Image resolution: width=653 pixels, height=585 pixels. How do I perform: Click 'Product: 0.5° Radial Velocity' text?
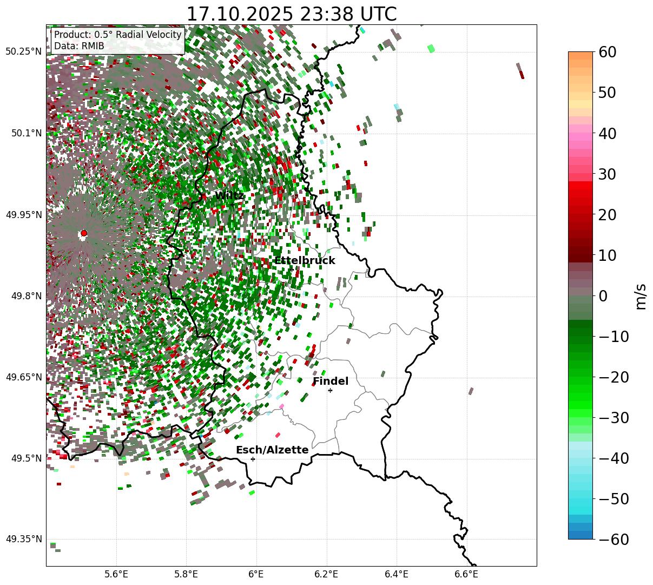click(x=118, y=35)
